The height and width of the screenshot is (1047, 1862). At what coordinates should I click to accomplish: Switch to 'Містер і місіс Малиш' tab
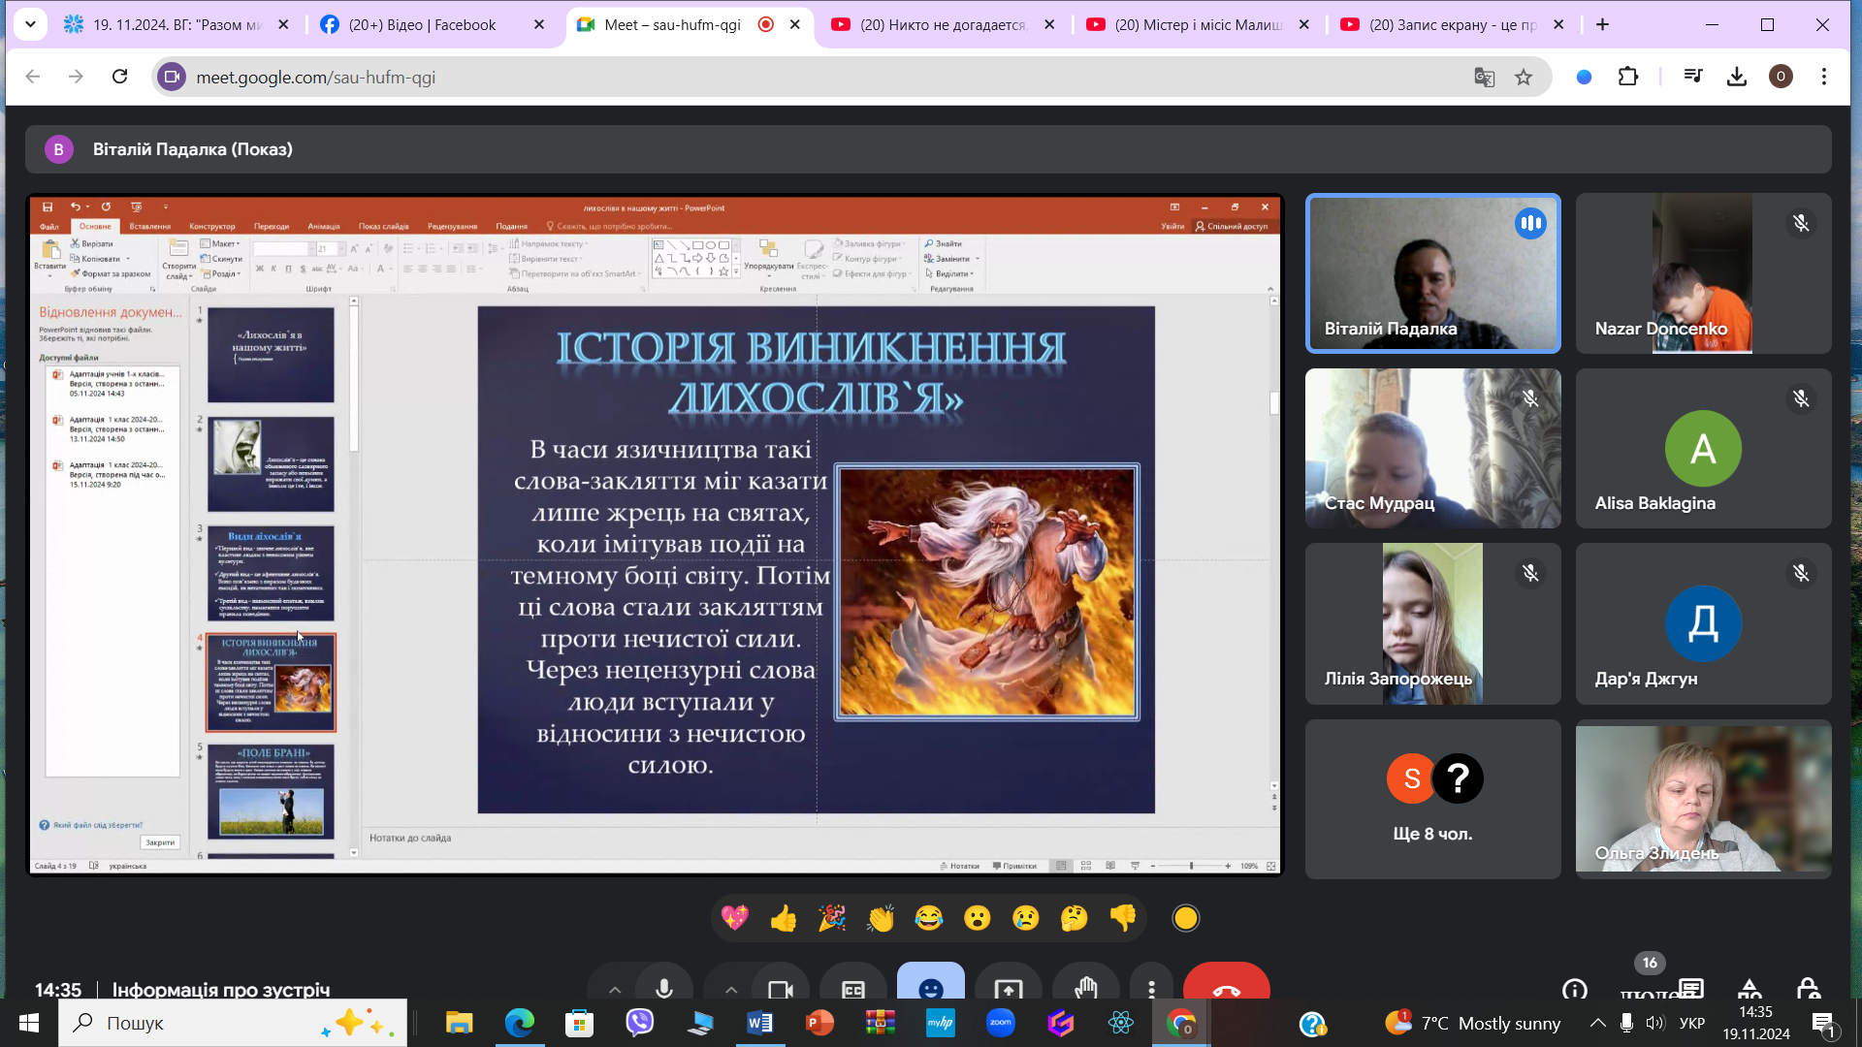[1198, 25]
